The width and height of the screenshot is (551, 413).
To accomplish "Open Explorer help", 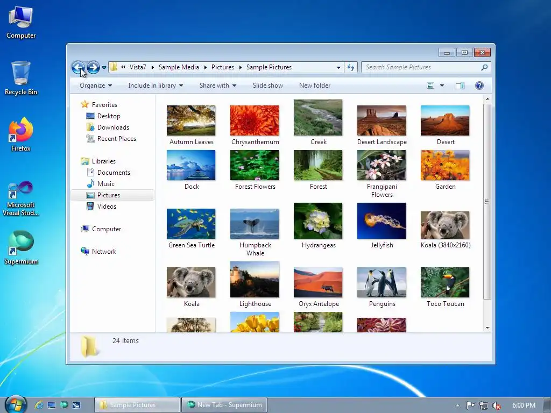I will pyautogui.click(x=479, y=86).
